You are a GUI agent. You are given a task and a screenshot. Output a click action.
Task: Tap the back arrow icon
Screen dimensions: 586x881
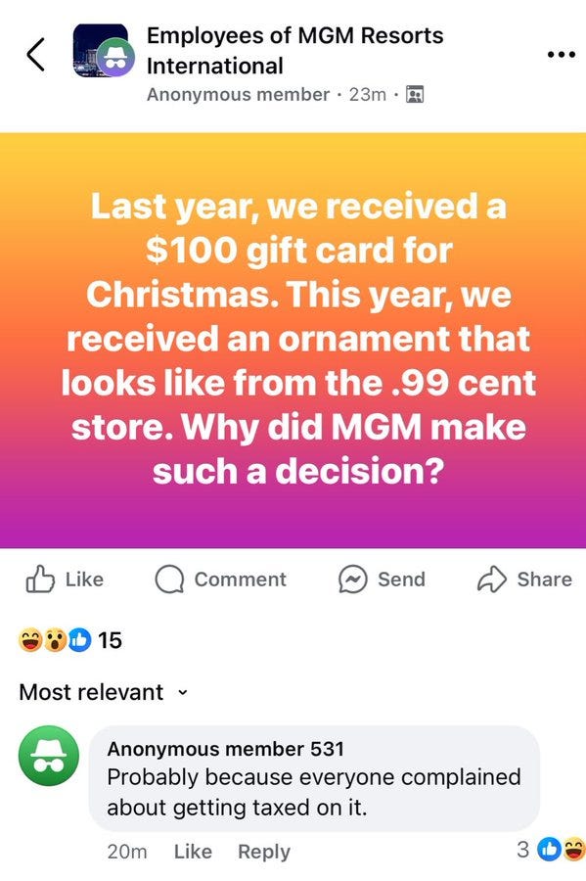pos(35,55)
